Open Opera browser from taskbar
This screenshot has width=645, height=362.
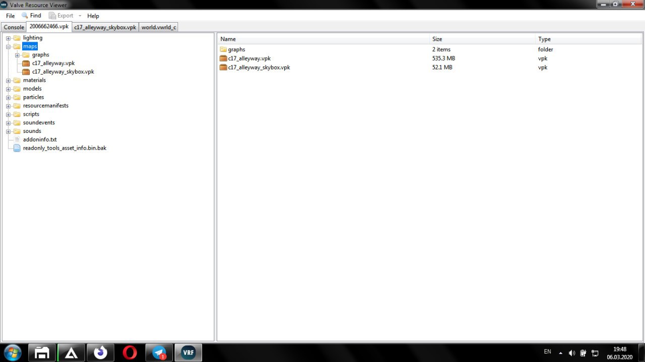(130, 352)
